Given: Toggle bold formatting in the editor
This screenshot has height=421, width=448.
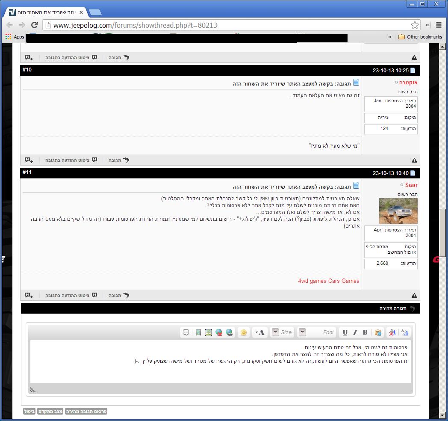Looking at the screenshot, I should coord(365,332).
